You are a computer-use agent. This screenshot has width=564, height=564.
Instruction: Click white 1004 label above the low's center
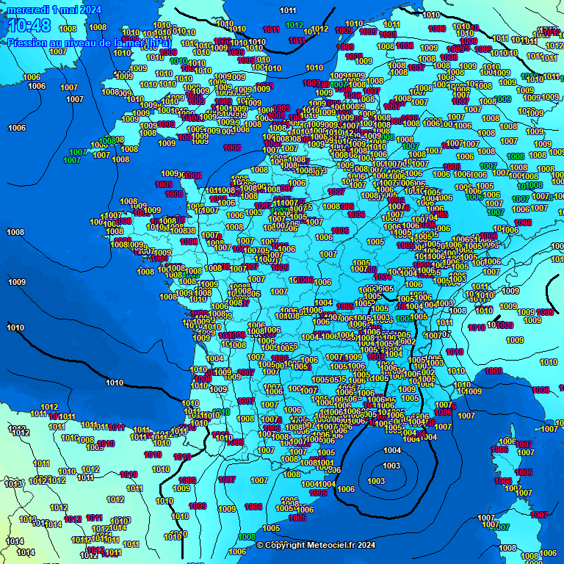click(x=393, y=450)
